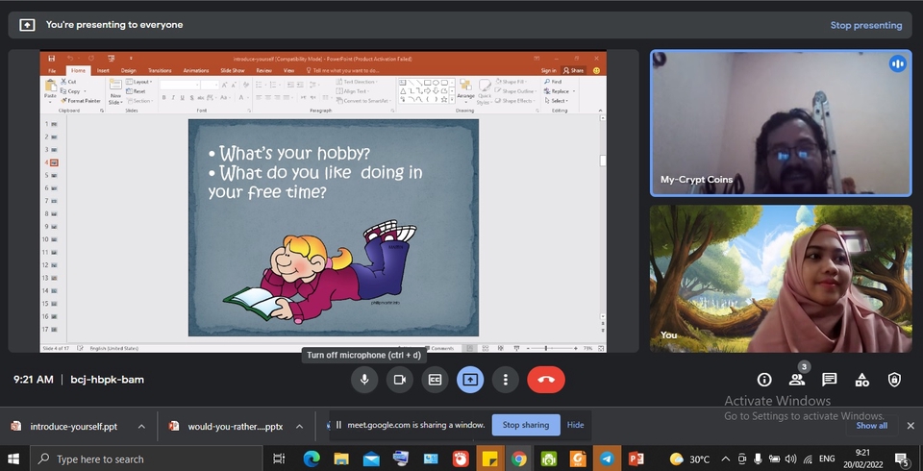The width and height of the screenshot is (923, 471).
Task: Close the downloads bar
Action: (911, 425)
